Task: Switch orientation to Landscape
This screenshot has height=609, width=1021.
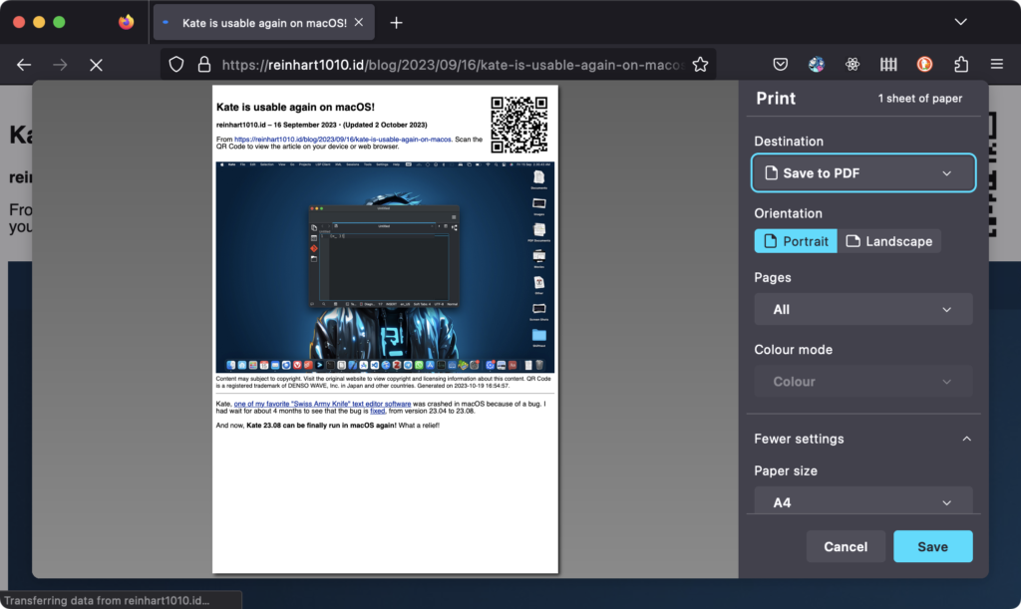Action: [888, 241]
